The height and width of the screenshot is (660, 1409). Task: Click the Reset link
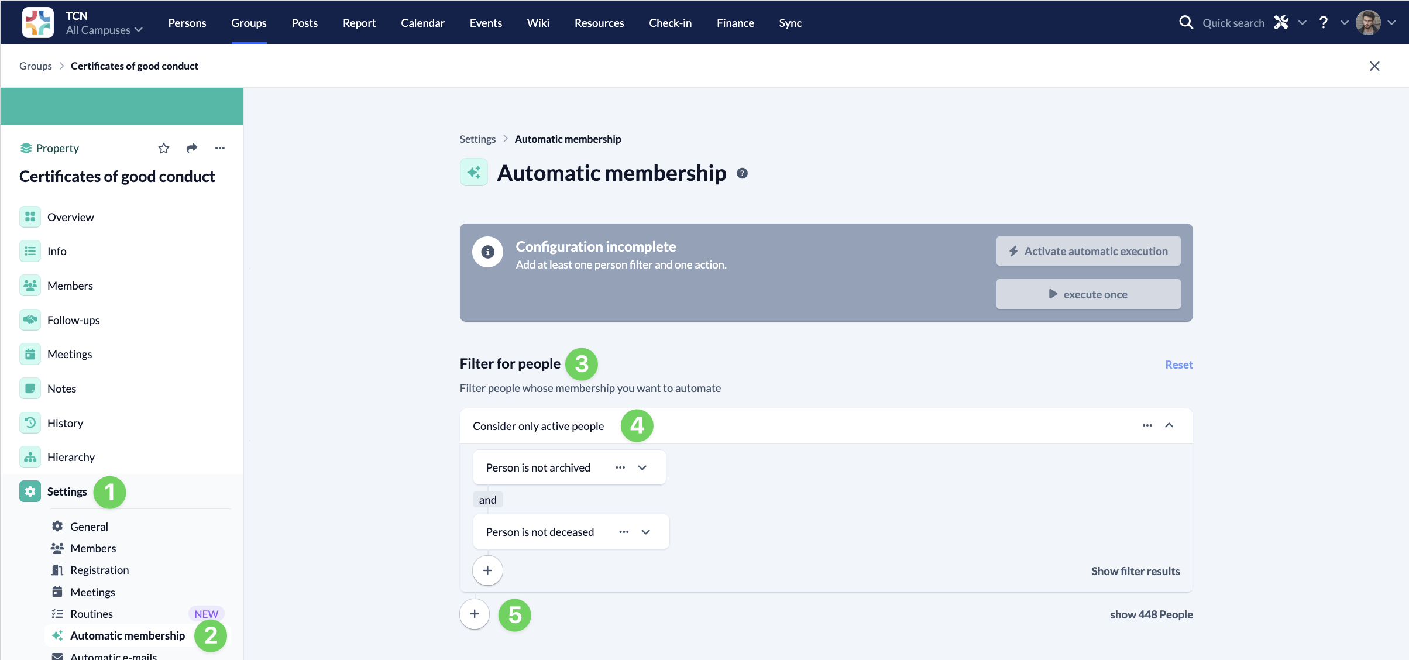(1178, 365)
